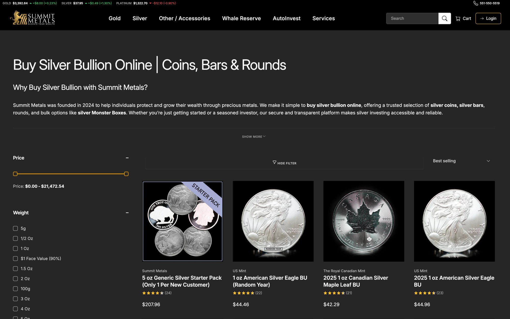Click the filter funnel icon
This screenshot has width=510, height=319.
pos(274,162)
